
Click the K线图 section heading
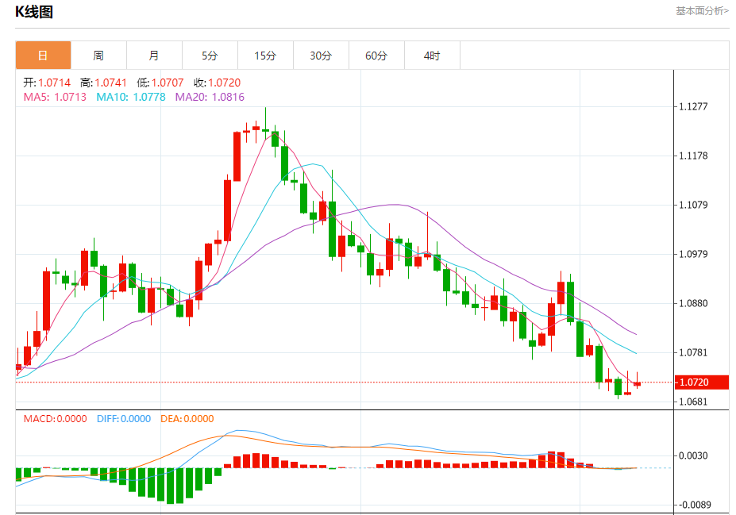click(34, 11)
